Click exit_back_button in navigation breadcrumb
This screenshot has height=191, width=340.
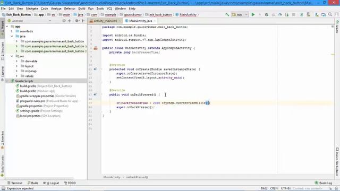pos(158,15)
